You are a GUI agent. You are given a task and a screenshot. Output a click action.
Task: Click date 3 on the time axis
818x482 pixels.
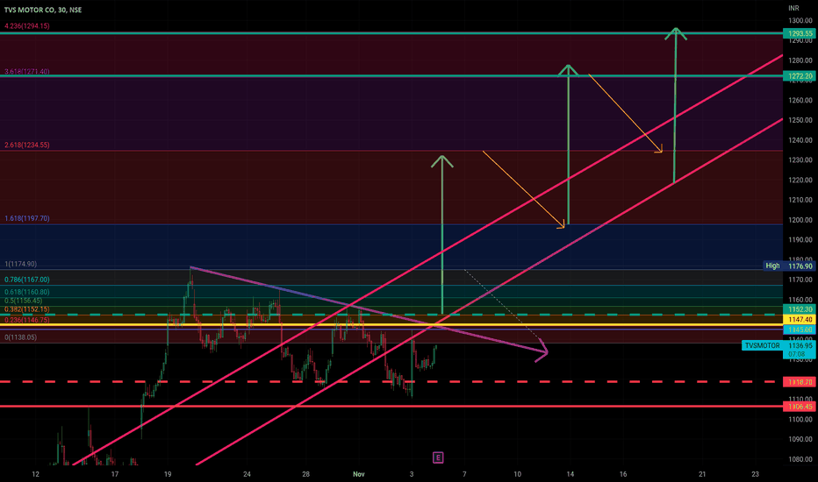(412, 474)
